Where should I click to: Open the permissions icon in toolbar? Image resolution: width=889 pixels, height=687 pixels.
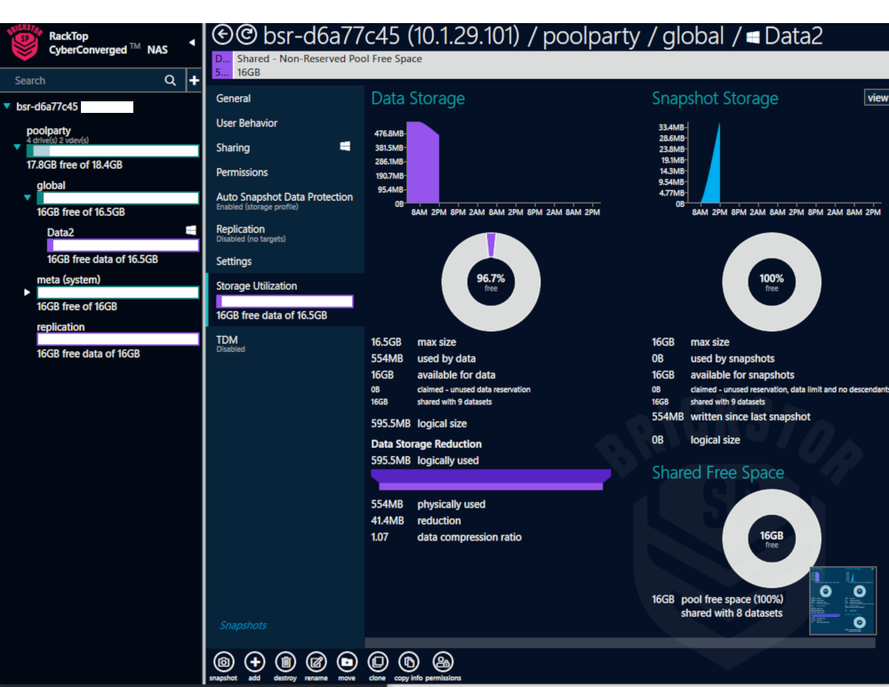click(x=442, y=663)
